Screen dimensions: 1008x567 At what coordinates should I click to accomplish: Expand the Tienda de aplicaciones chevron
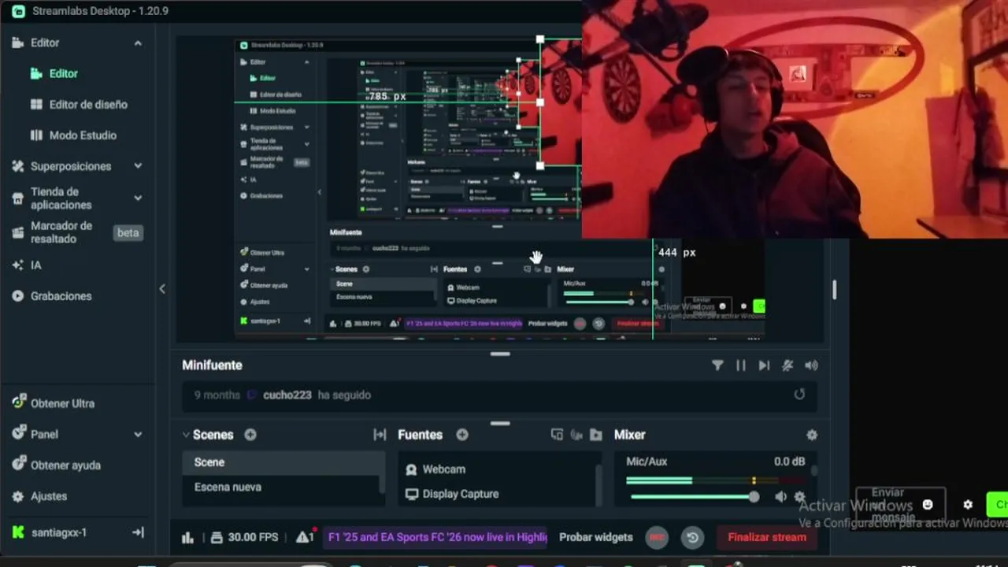(138, 198)
